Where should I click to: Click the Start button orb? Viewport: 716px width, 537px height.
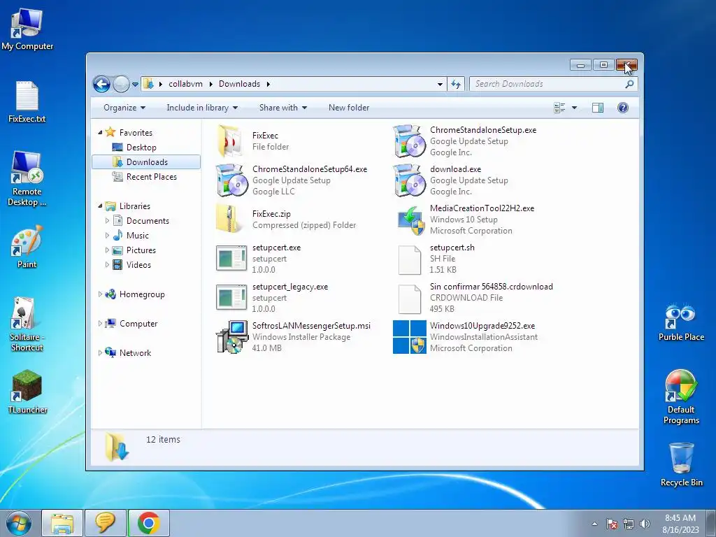point(19,523)
